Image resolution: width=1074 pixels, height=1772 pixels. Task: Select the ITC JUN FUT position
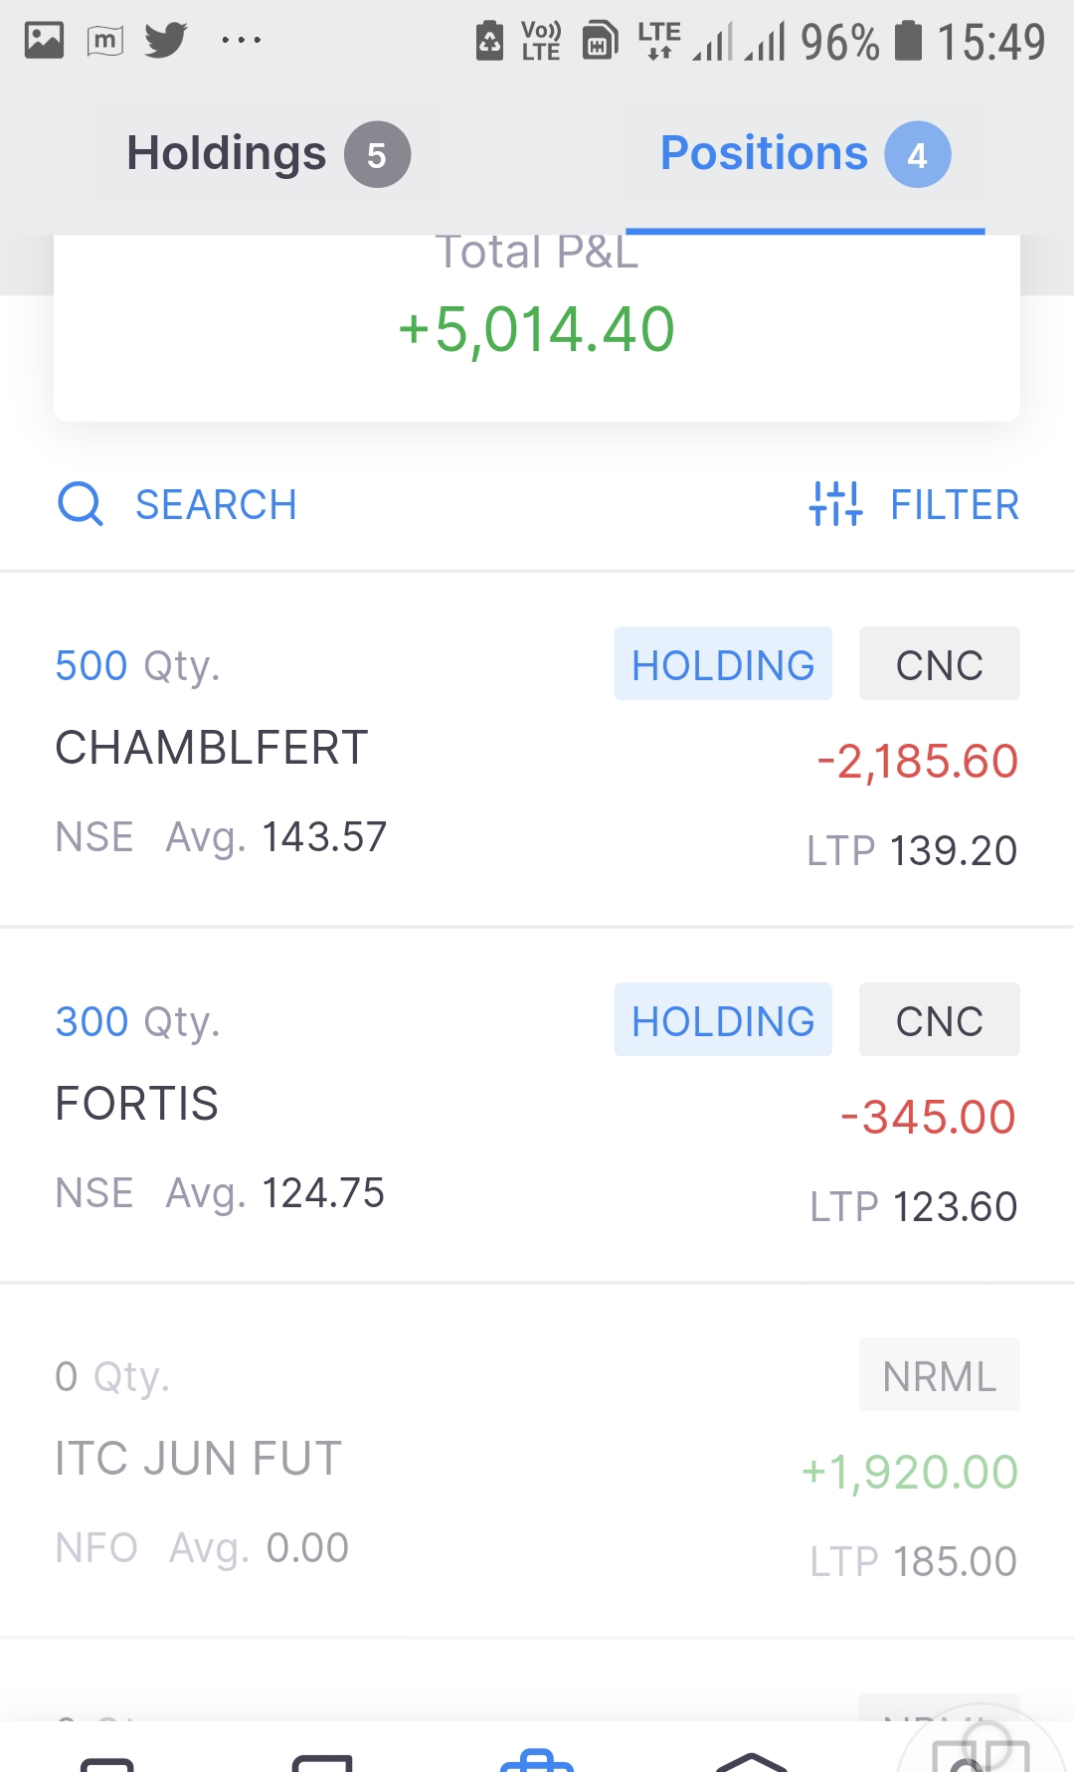pyautogui.click(x=199, y=1459)
